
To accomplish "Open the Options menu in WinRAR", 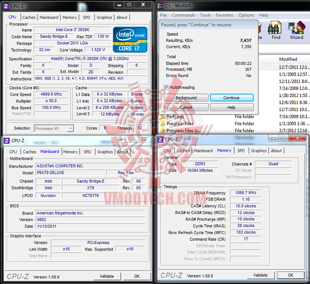I will coord(246,15).
